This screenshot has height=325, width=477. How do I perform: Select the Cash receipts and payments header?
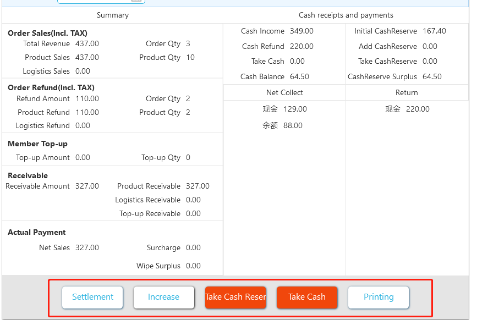click(346, 15)
